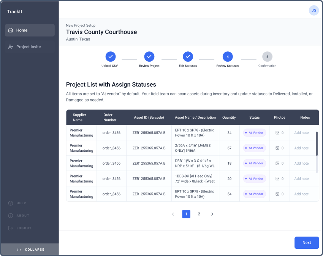Select the Upload CSV step
Image resolution: width=323 pixels, height=256 pixels.
point(111,57)
